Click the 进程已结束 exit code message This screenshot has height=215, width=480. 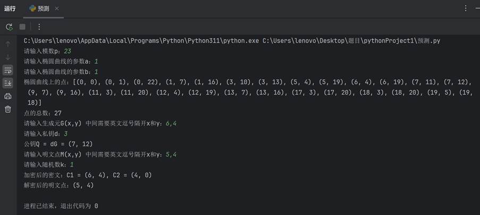(x=61, y=206)
